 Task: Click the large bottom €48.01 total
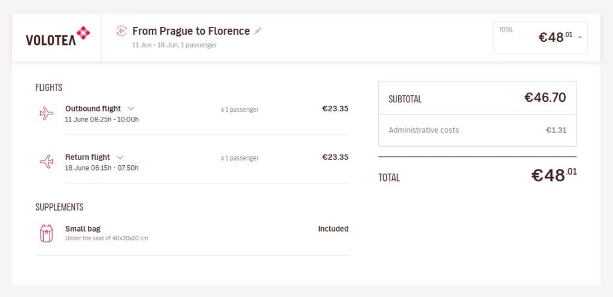[x=554, y=175]
